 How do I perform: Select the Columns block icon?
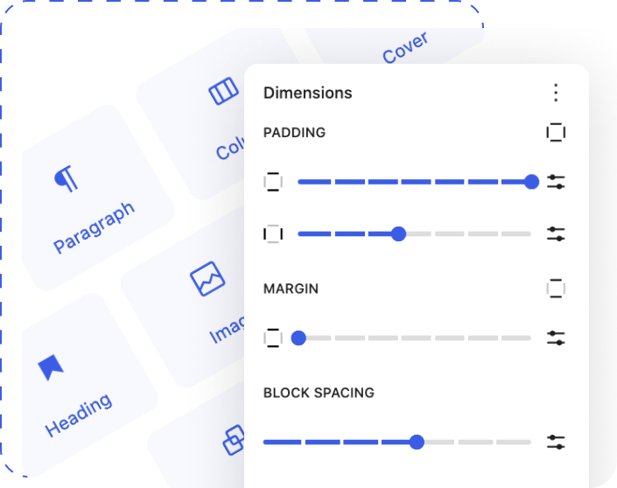coord(223,92)
